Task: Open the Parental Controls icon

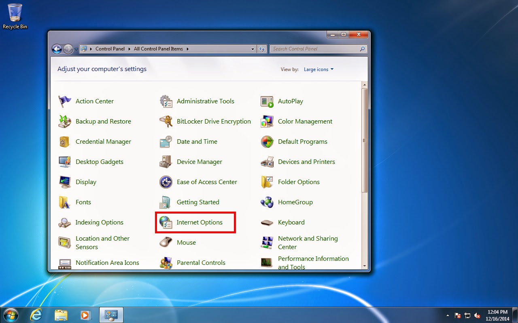Action: pos(166,263)
